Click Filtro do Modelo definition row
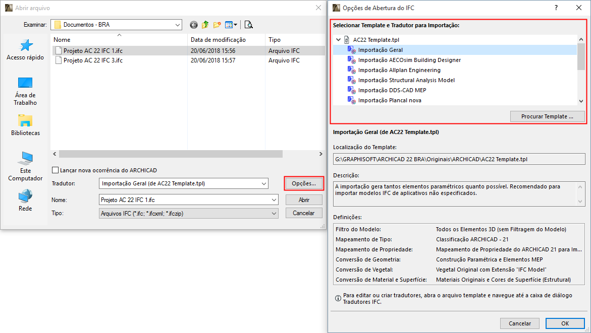Viewport: 591px width, 333px height. point(459,229)
